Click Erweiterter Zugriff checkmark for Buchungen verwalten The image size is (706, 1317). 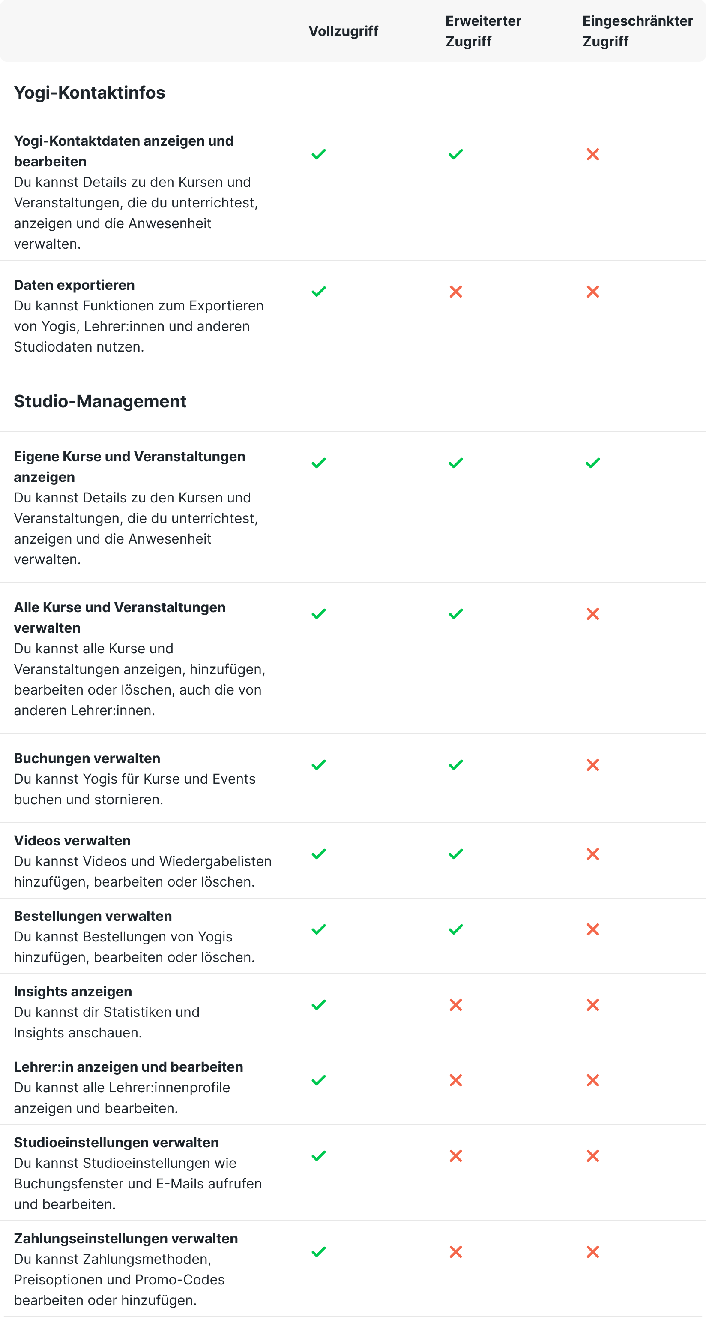click(x=455, y=765)
